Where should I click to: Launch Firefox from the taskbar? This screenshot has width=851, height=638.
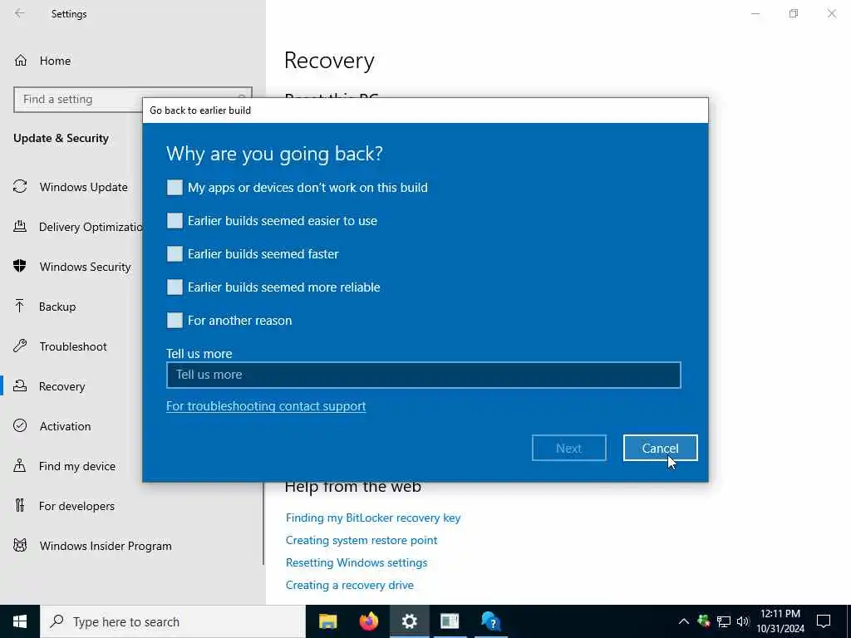pyautogui.click(x=368, y=621)
